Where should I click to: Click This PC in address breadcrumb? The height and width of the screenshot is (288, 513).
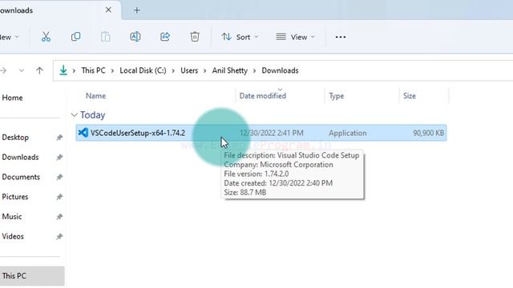pyautogui.click(x=93, y=70)
